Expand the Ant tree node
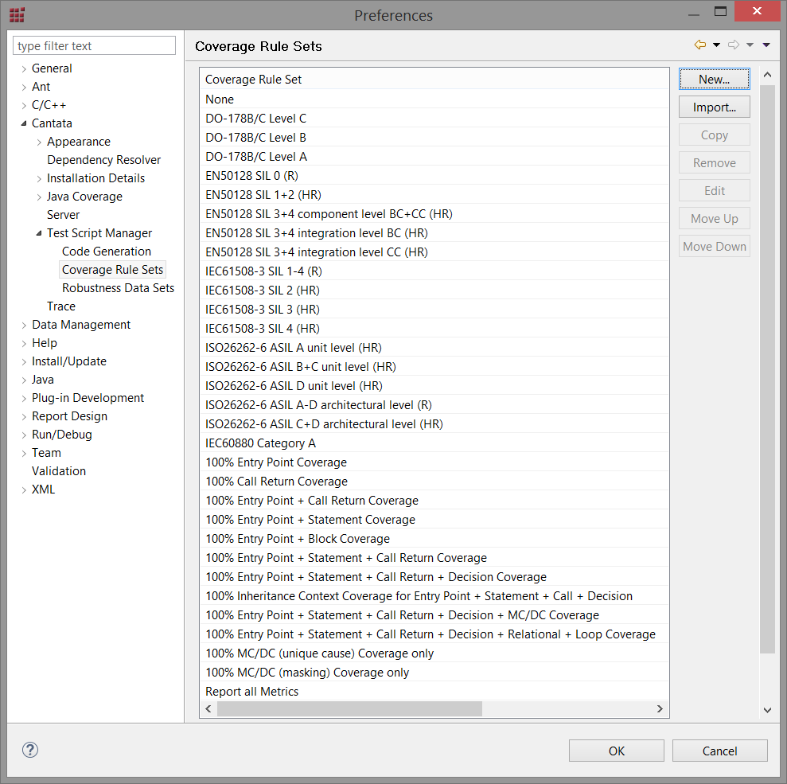787x784 pixels. [24, 88]
